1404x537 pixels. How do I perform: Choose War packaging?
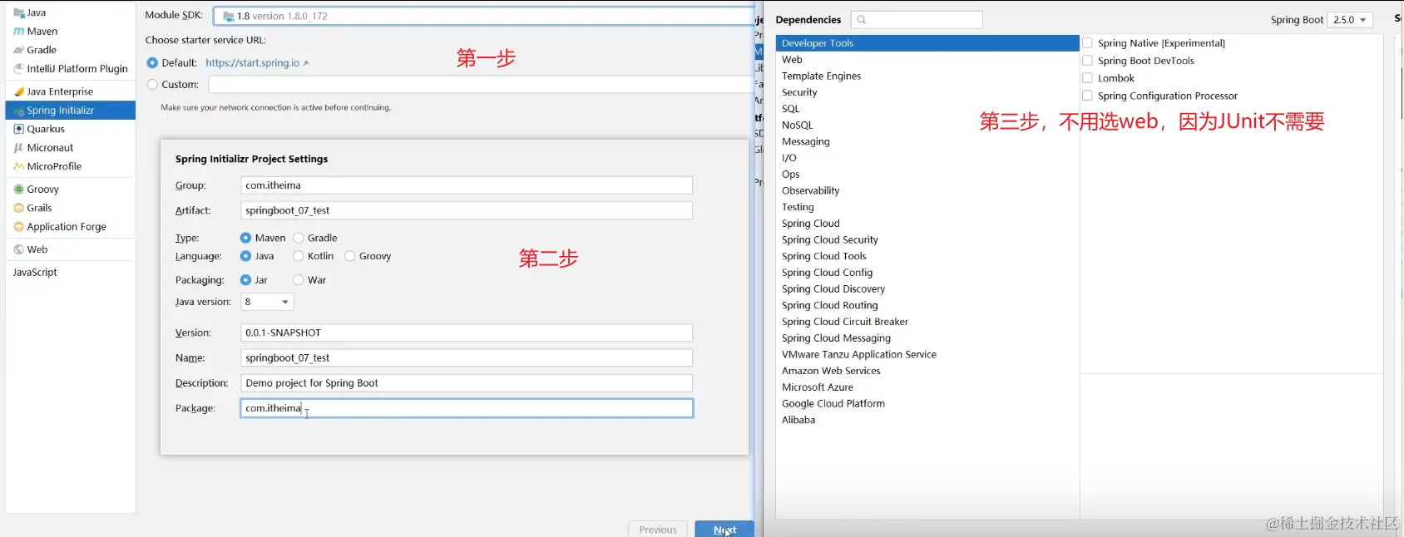[299, 280]
